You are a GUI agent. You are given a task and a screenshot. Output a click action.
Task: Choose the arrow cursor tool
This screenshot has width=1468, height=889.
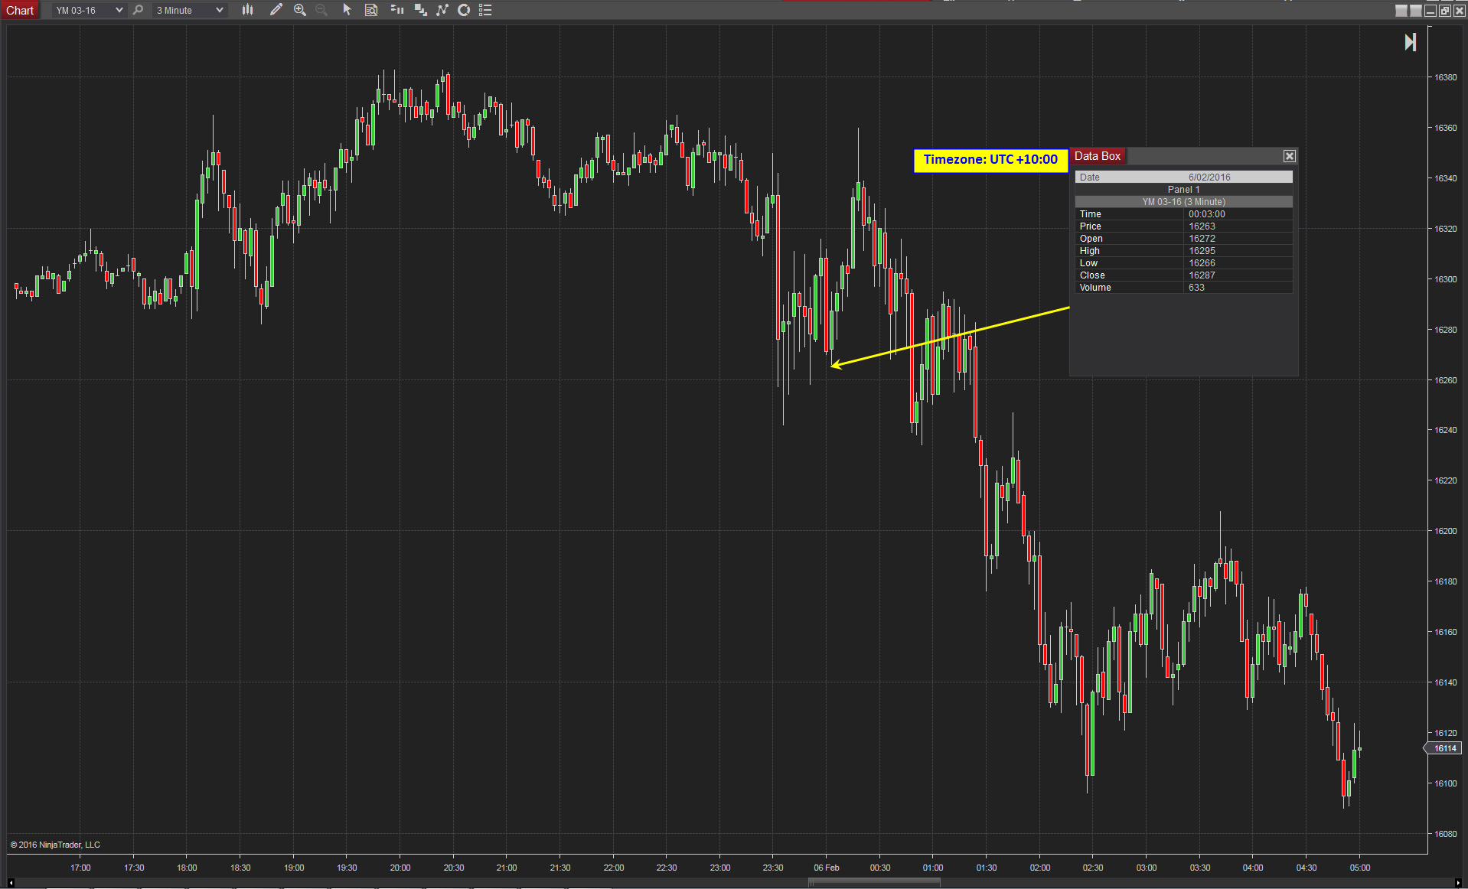click(x=347, y=10)
